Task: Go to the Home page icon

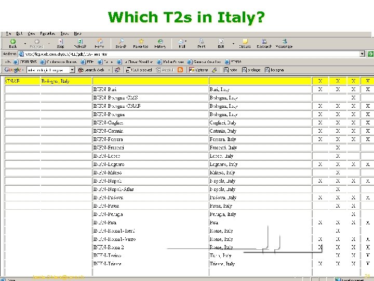Action: point(99,44)
